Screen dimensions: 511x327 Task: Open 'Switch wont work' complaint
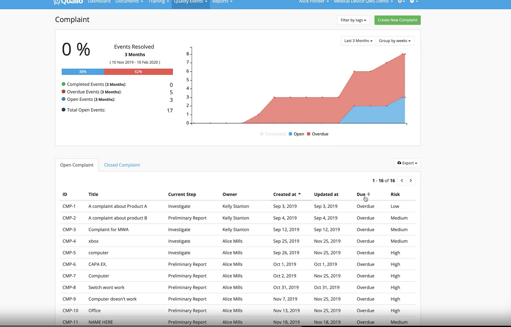(106, 288)
